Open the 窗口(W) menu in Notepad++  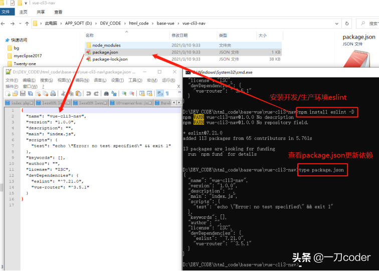point(30,87)
